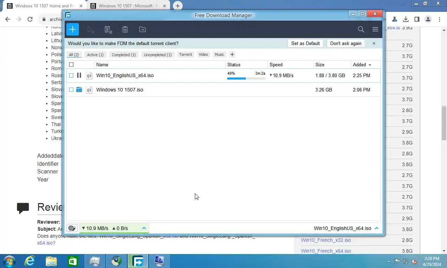Click Don't ask again button

pyautogui.click(x=346, y=43)
